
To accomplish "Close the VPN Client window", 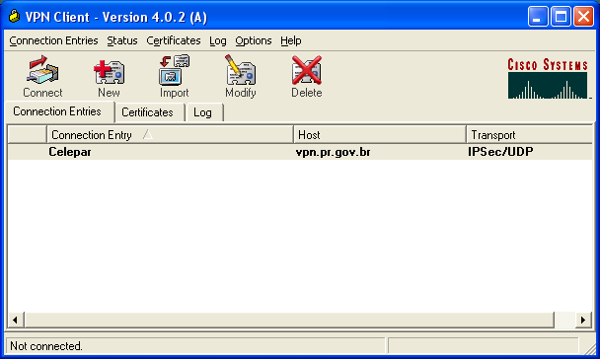I will pyautogui.click(x=583, y=17).
